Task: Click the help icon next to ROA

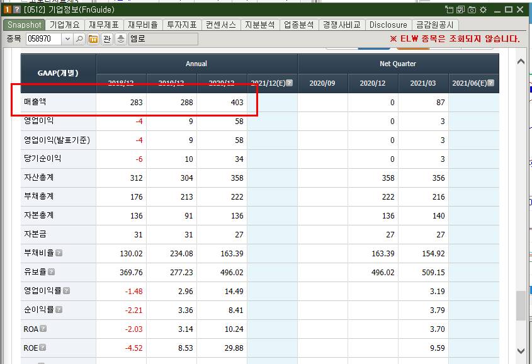Action: click(43, 328)
